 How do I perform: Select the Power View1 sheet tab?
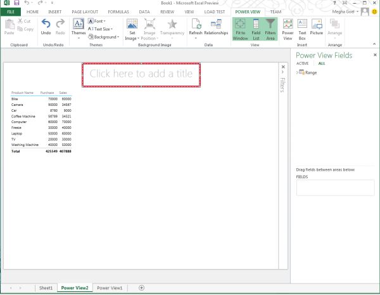click(x=110, y=288)
